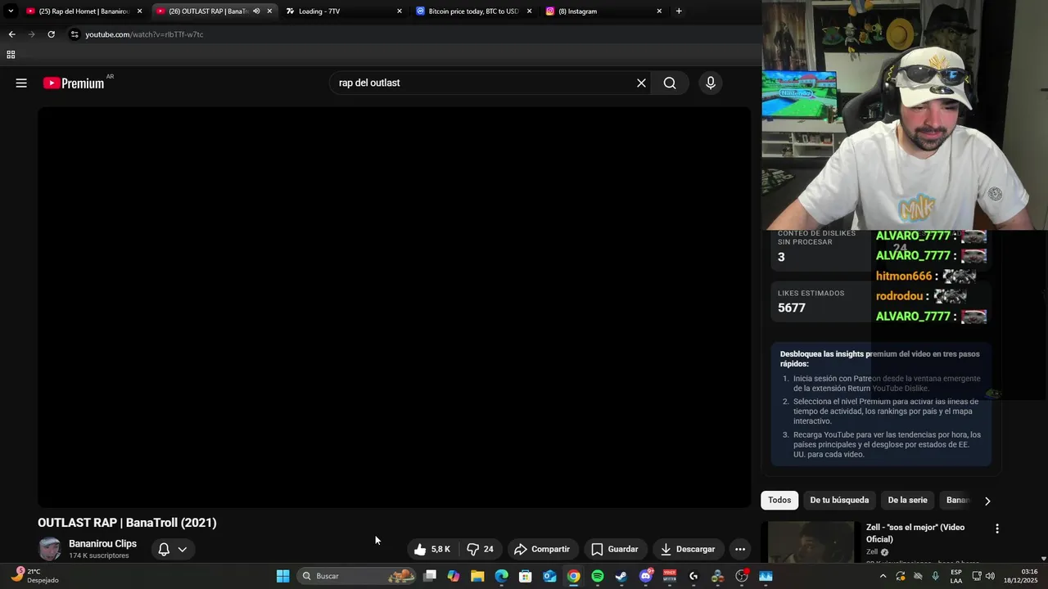Dislike the video with thumbs down 24
This screenshot has width=1048, height=589.
pos(480,549)
